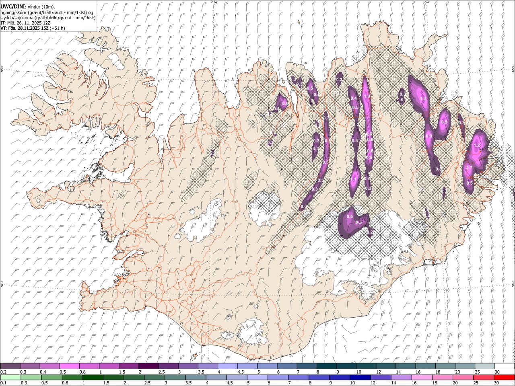Select the top legend swatch labeled 10
The width and height of the screenshot is (515, 386).
coord(366,366)
